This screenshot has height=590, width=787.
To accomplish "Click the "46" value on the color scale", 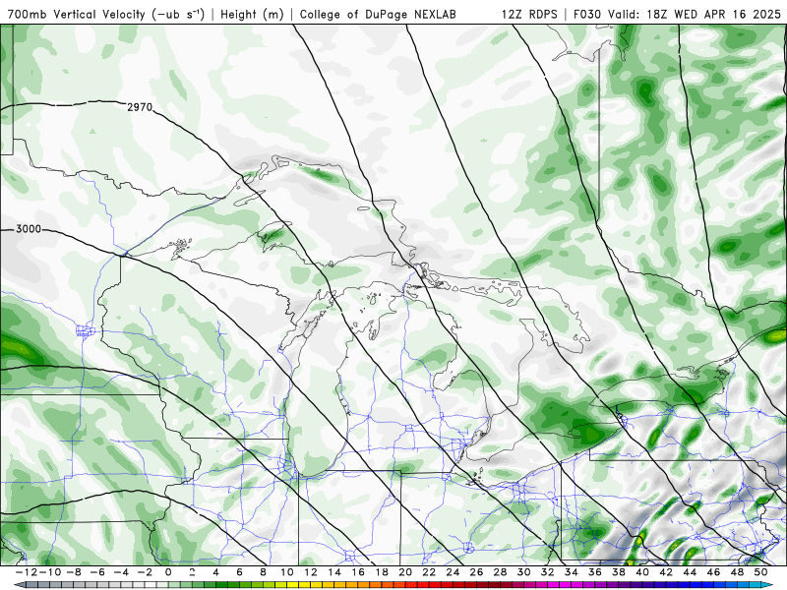I will [x=713, y=572].
